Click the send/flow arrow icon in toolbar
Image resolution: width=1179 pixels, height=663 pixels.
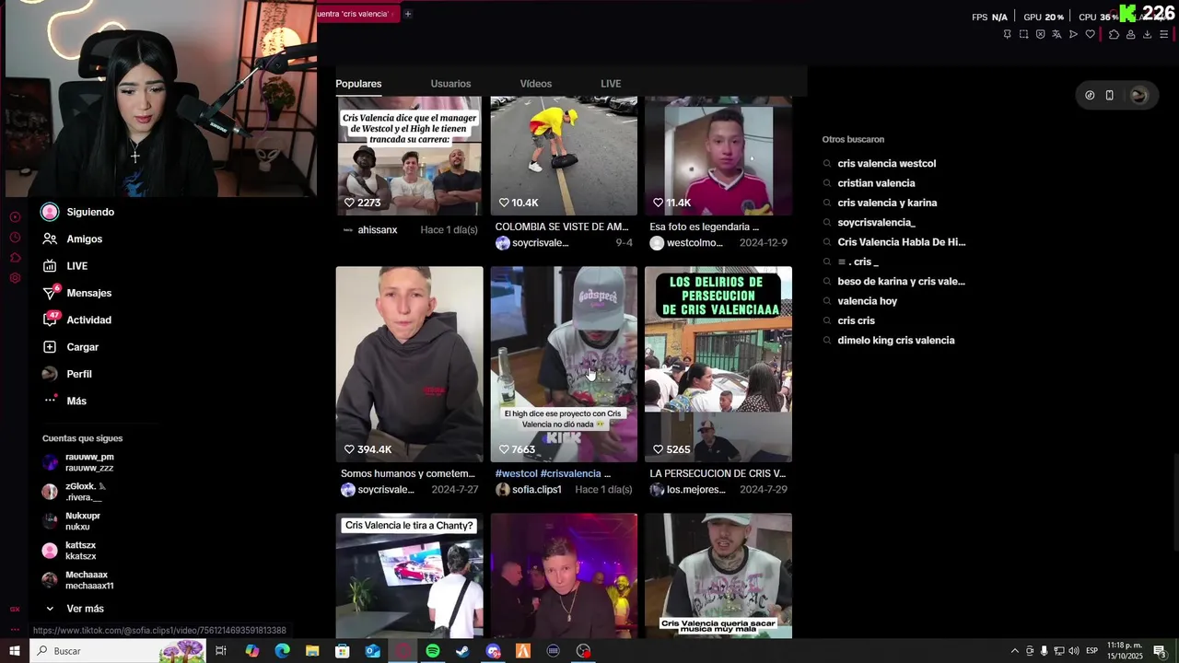click(x=1073, y=34)
